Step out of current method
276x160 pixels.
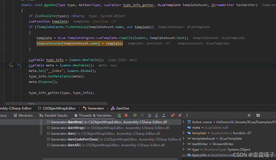click(164, 115)
